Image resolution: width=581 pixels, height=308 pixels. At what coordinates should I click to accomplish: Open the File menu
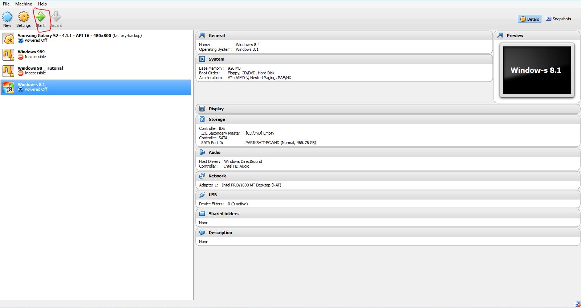[x=6, y=4]
